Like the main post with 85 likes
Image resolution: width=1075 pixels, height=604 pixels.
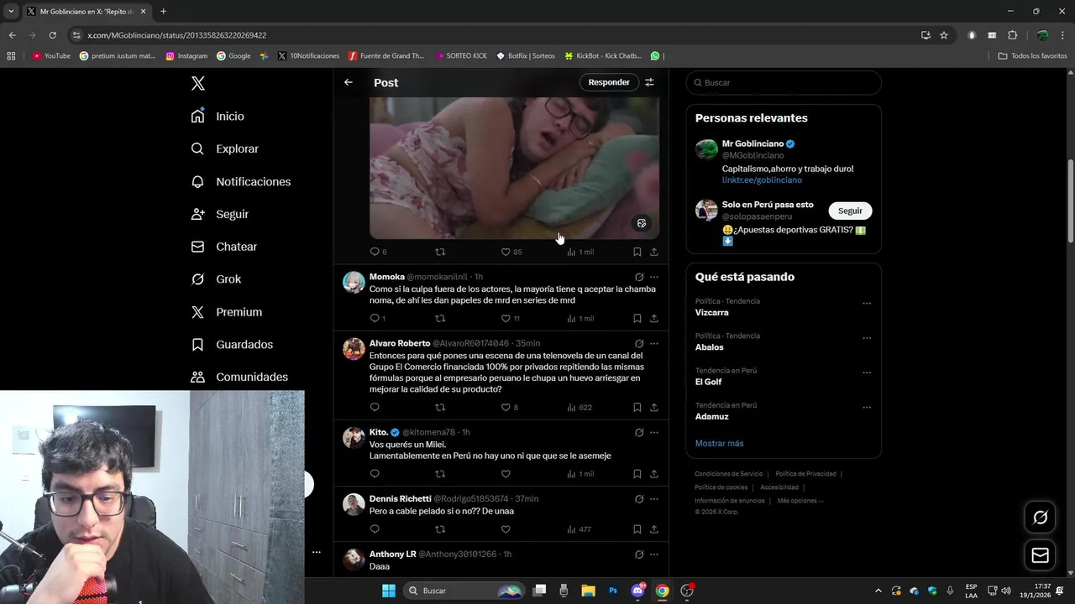511,252
